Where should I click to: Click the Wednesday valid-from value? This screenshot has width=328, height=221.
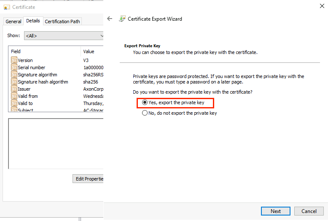tap(93, 96)
